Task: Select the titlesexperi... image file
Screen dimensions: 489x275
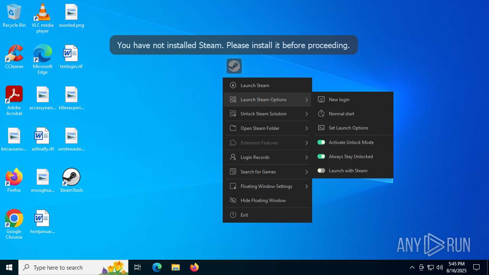Action: 71,98
